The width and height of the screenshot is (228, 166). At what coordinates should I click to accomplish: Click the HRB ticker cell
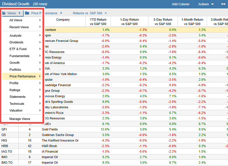[x=5, y=146]
